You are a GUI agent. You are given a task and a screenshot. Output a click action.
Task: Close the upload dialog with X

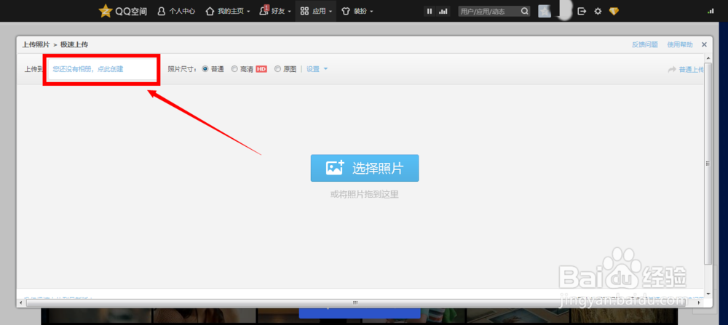(704, 44)
